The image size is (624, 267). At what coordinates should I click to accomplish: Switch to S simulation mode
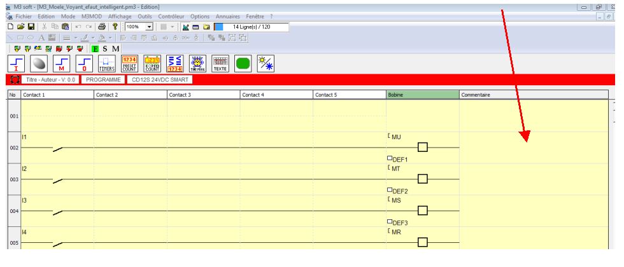(104, 48)
